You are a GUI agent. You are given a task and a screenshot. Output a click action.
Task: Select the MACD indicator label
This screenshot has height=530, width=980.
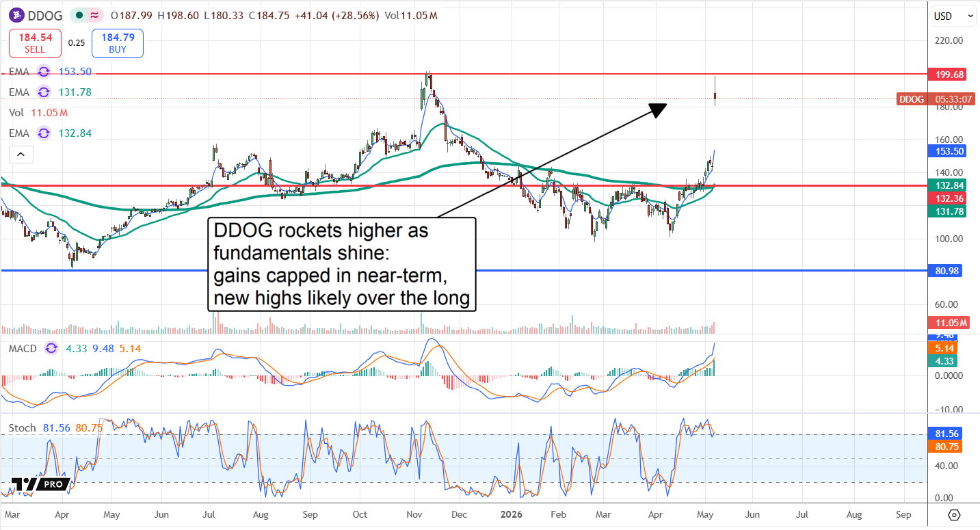[x=23, y=349]
